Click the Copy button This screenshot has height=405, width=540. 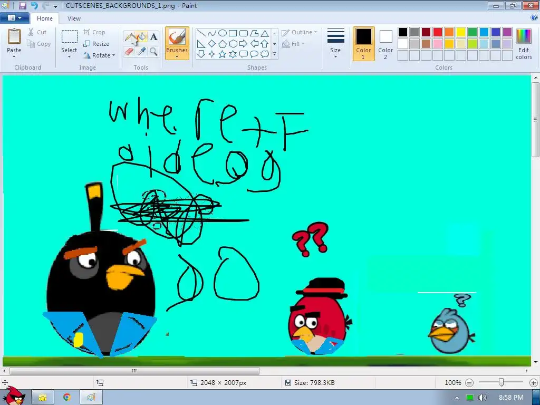click(x=39, y=44)
